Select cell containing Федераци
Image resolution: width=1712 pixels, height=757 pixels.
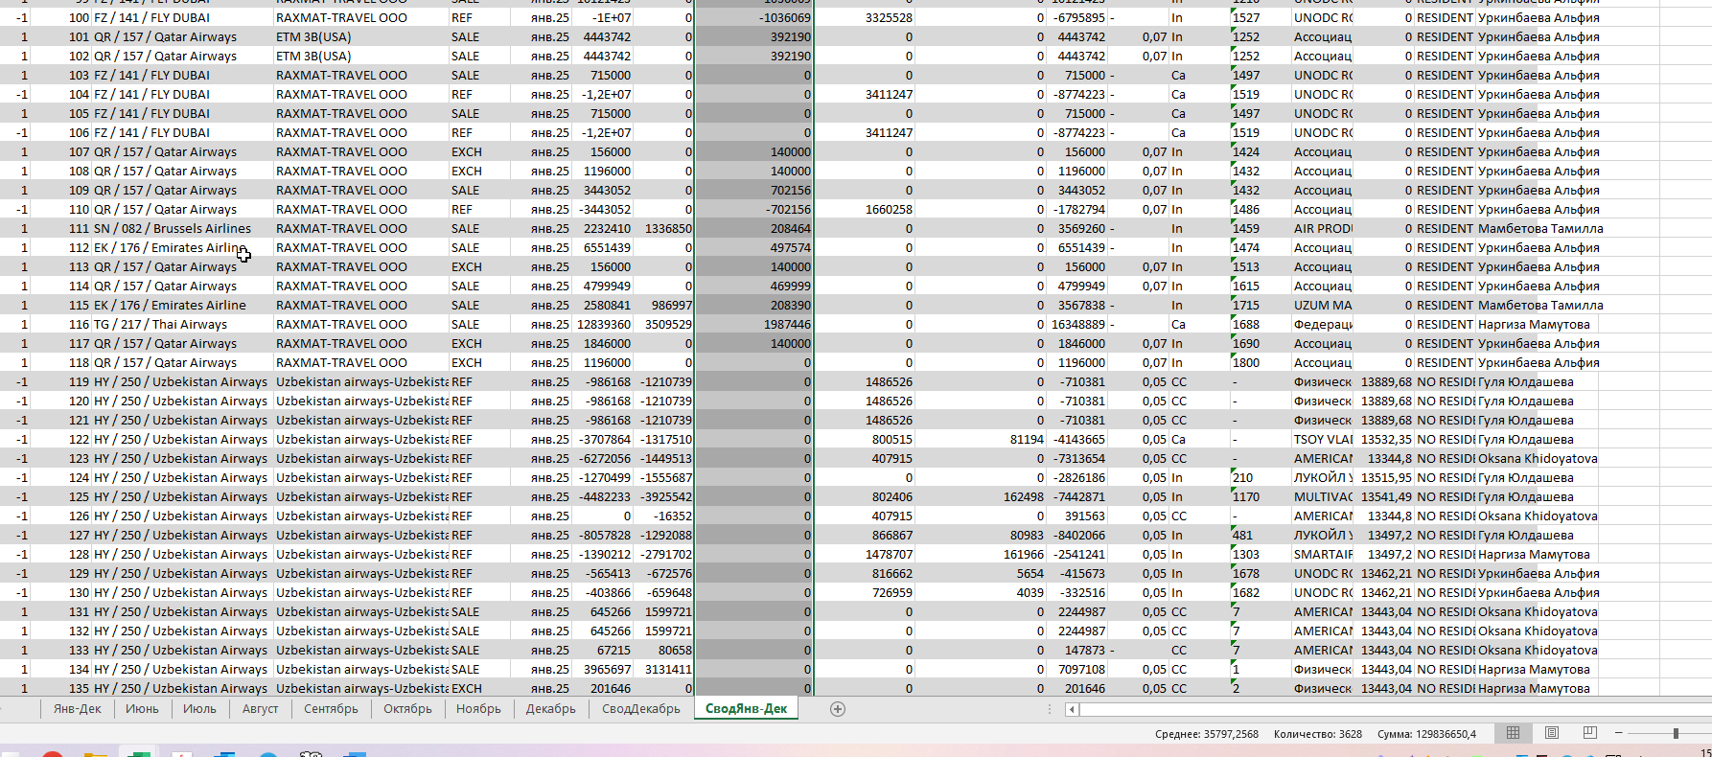[x=1323, y=324]
